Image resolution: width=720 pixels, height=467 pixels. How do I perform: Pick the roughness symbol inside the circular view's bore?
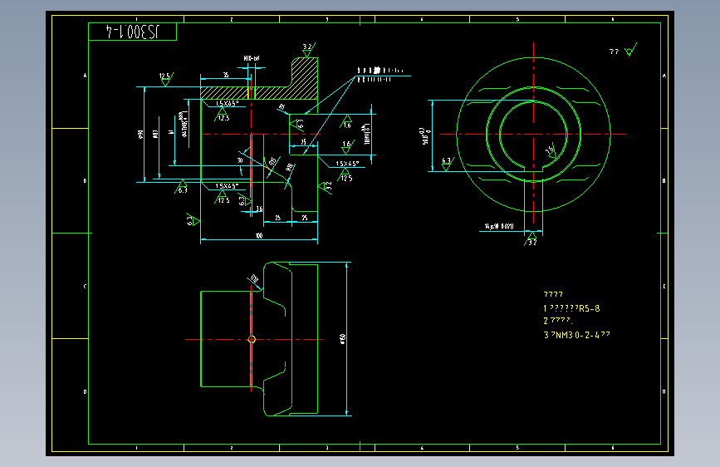pyautogui.click(x=551, y=152)
